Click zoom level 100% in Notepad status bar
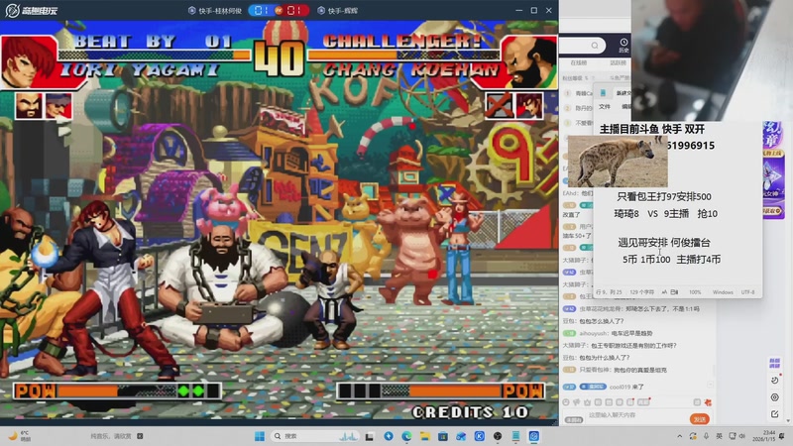 coord(695,292)
